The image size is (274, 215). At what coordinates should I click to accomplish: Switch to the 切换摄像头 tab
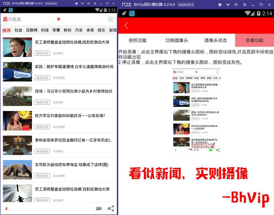pos(177,40)
